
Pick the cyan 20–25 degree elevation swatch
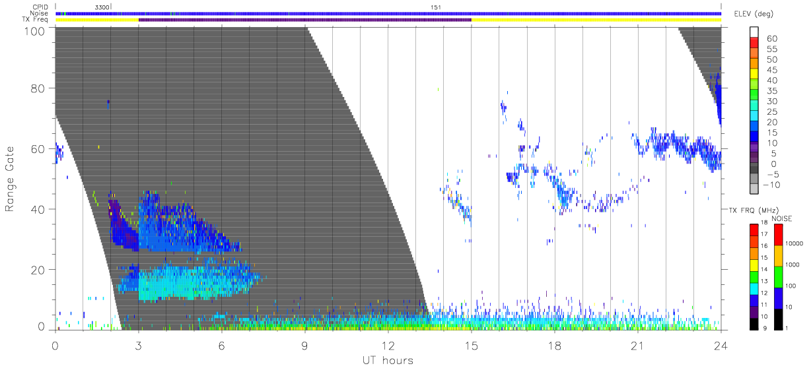tap(755, 117)
